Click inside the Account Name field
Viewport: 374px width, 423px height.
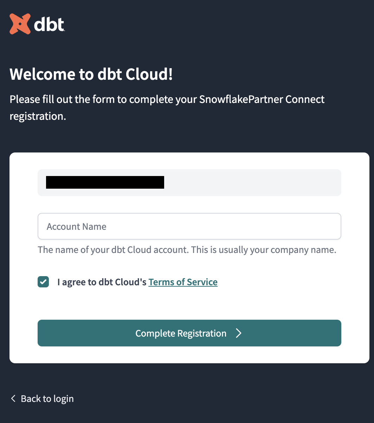pyautogui.click(x=189, y=226)
